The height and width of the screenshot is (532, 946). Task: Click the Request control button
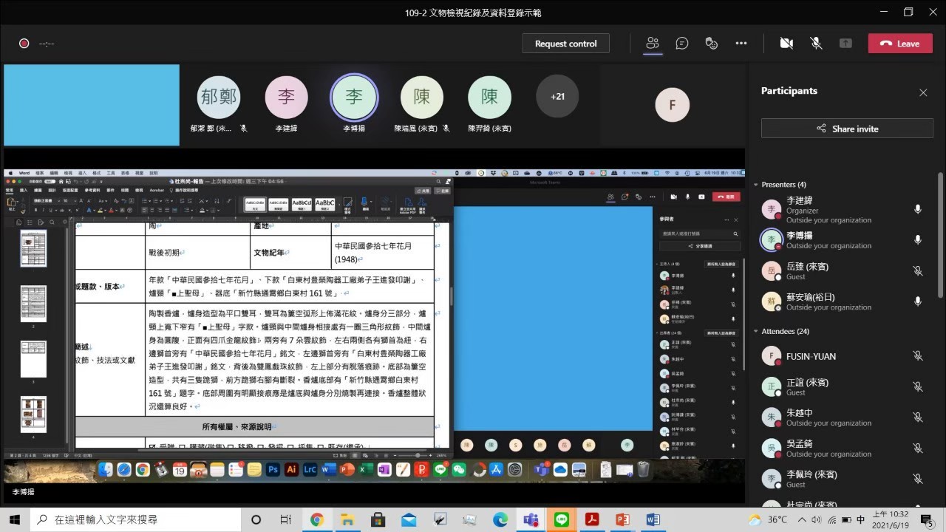point(565,44)
